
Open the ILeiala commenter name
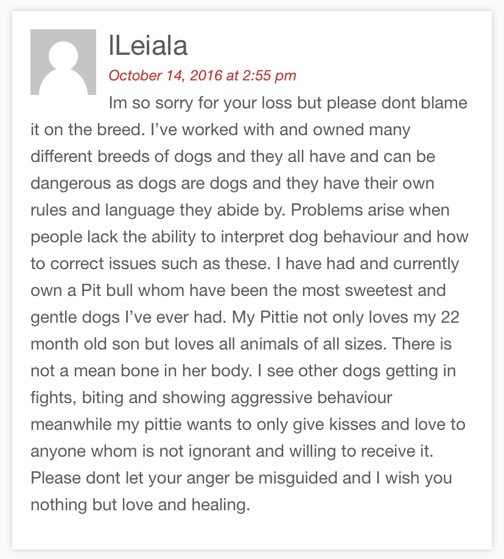[x=148, y=46]
